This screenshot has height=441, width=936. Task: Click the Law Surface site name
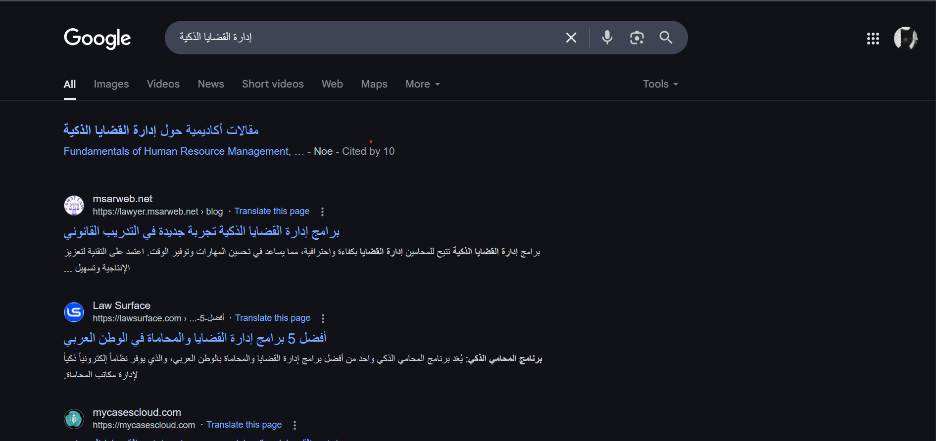pyautogui.click(x=121, y=306)
